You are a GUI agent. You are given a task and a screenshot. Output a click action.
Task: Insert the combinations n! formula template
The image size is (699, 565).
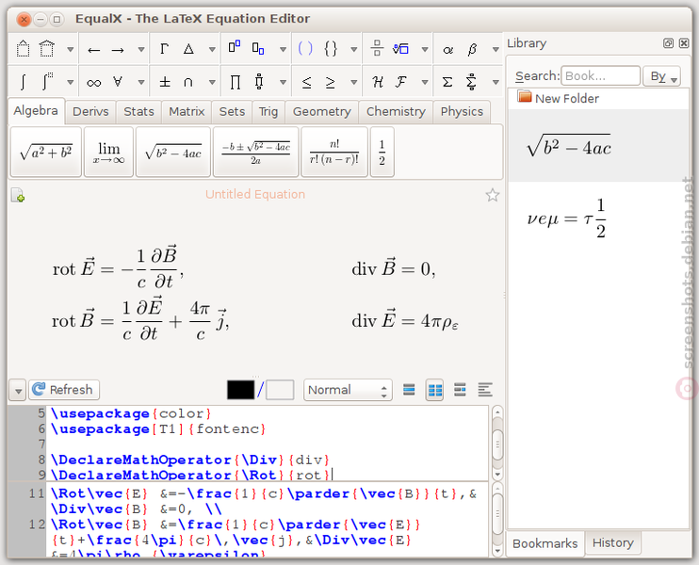[x=334, y=152]
